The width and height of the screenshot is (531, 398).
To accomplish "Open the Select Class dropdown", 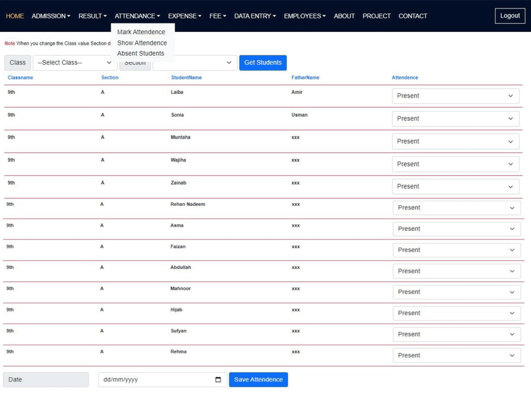I will coord(75,63).
